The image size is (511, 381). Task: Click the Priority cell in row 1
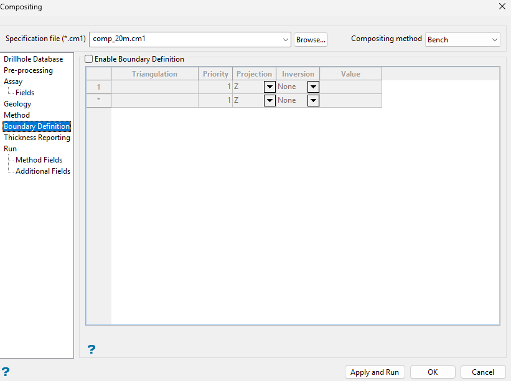point(215,87)
